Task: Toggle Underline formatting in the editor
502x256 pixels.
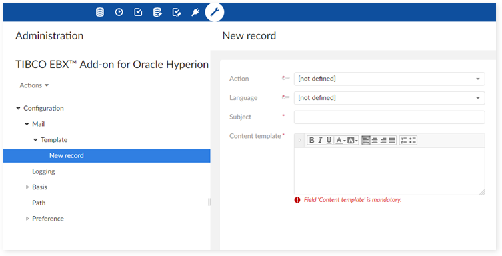Action: click(329, 140)
